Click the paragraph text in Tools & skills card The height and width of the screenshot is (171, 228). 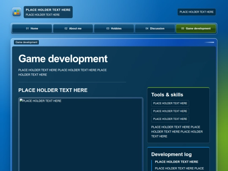coord(177,132)
